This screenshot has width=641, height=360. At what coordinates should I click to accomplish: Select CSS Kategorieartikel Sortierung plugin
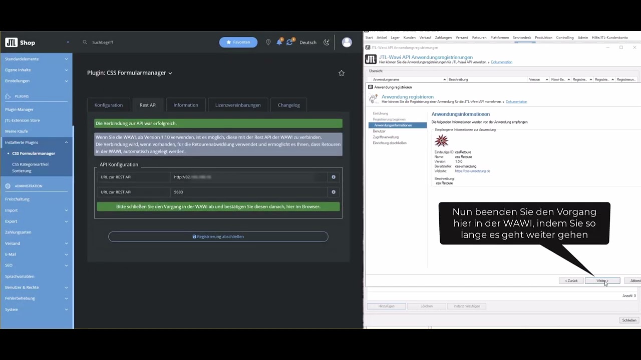(31, 167)
